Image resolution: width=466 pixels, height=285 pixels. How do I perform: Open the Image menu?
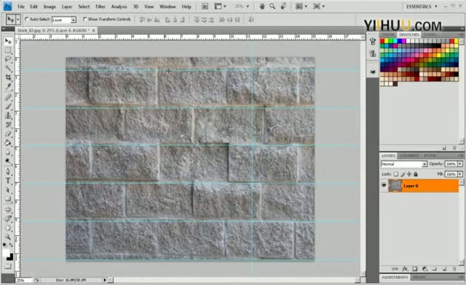click(49, 6)
